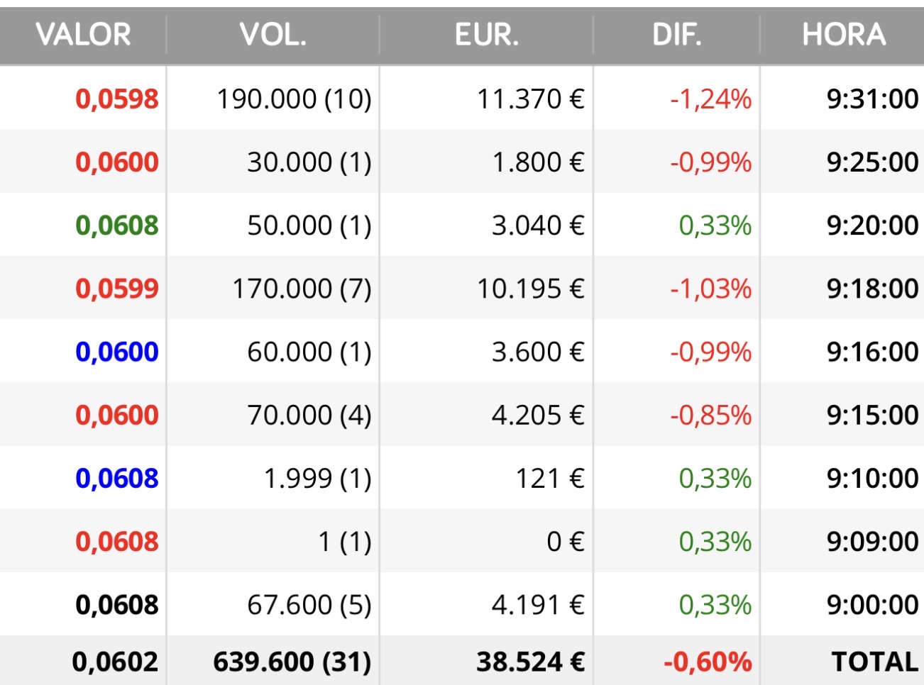Viewport: 924px width, 685px height.
Task: Select the blue 0,0600 price value
Action: 117,352
